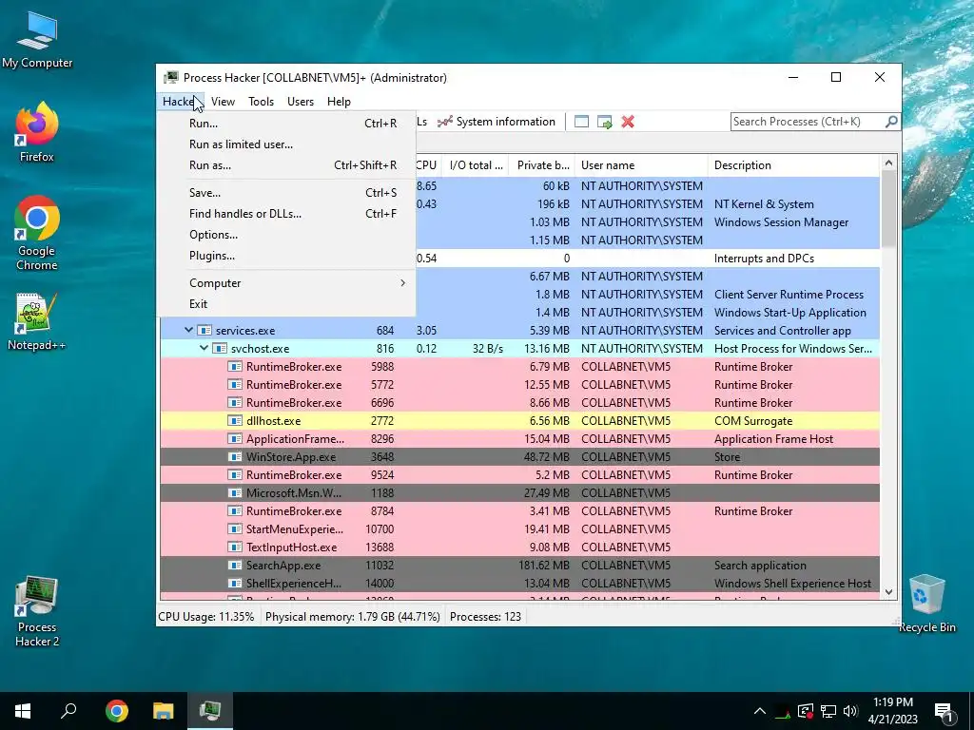Image resolution: width=974 pixels, height=730 pixels.
Task: Click Processes: 123 in status bar
Action: pos(485,617)
